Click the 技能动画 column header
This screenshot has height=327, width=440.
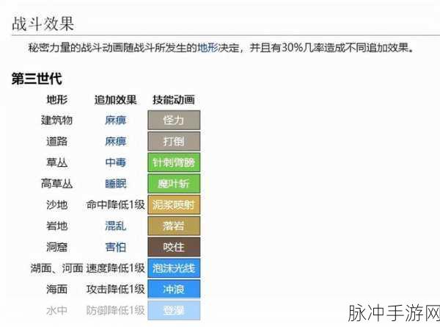[x=174, y=99]
